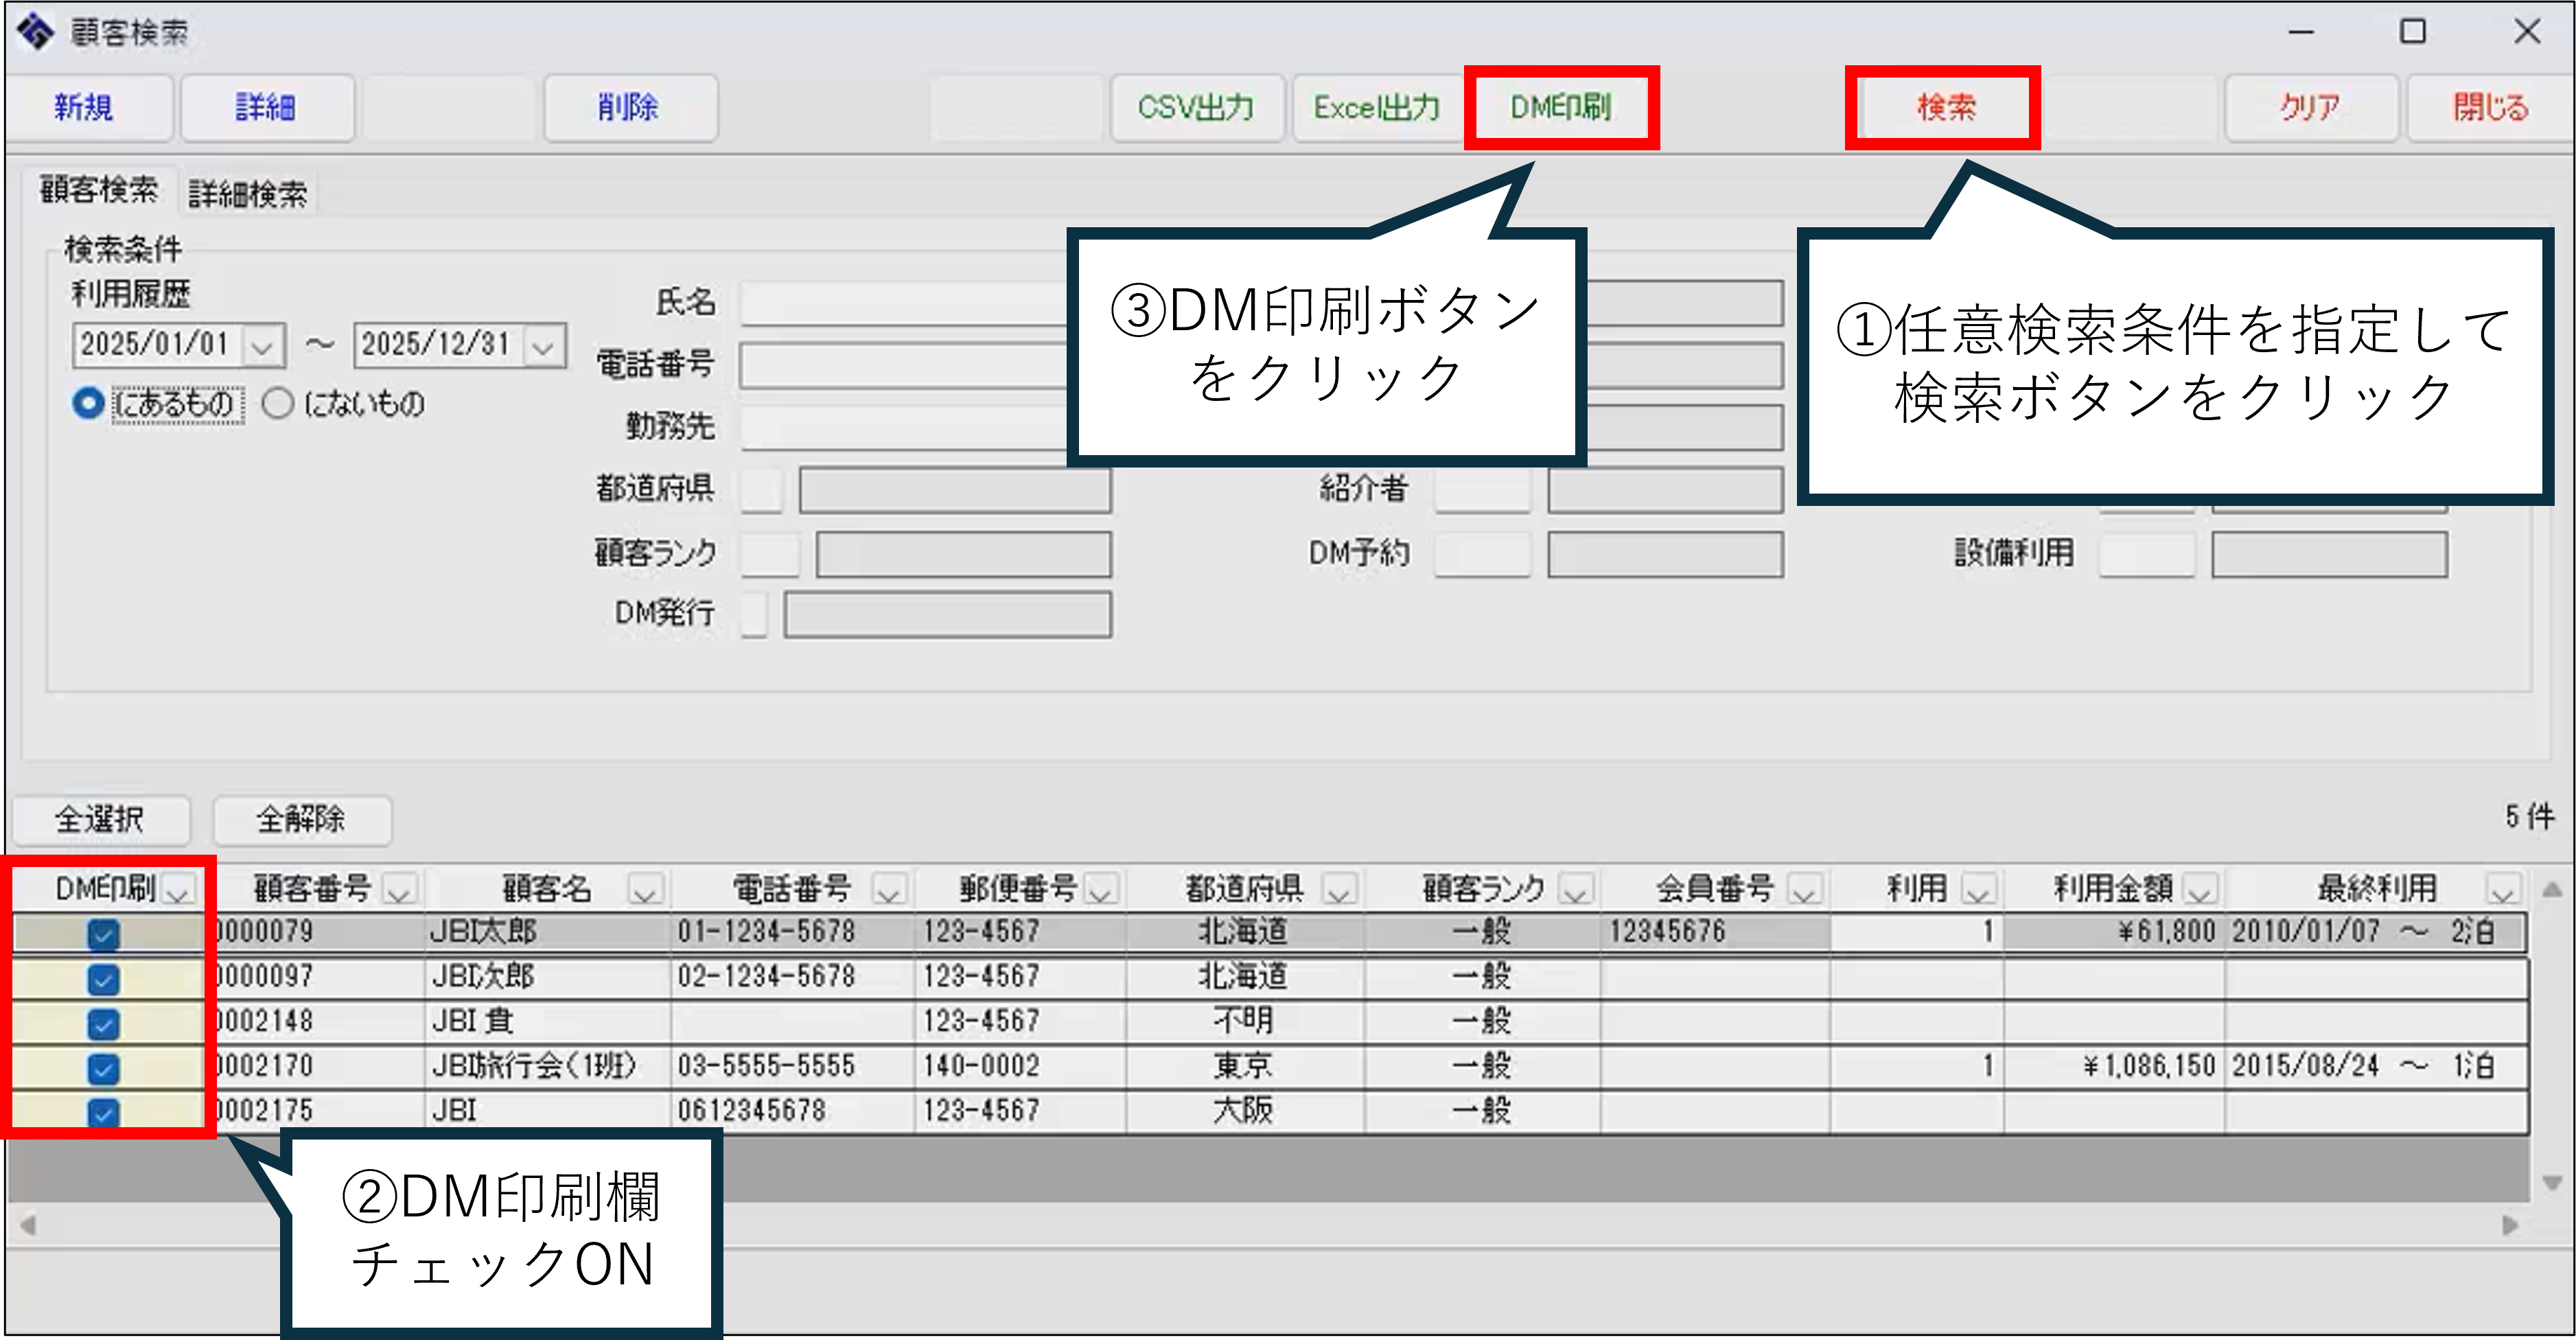Image resolution: width=2576 pixels, height=1340 pixels.
Task: Click the 全解除 button
Action: [301, 820]
